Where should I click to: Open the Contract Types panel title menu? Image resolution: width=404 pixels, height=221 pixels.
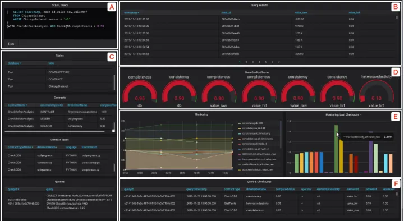[x=59, y=140]
